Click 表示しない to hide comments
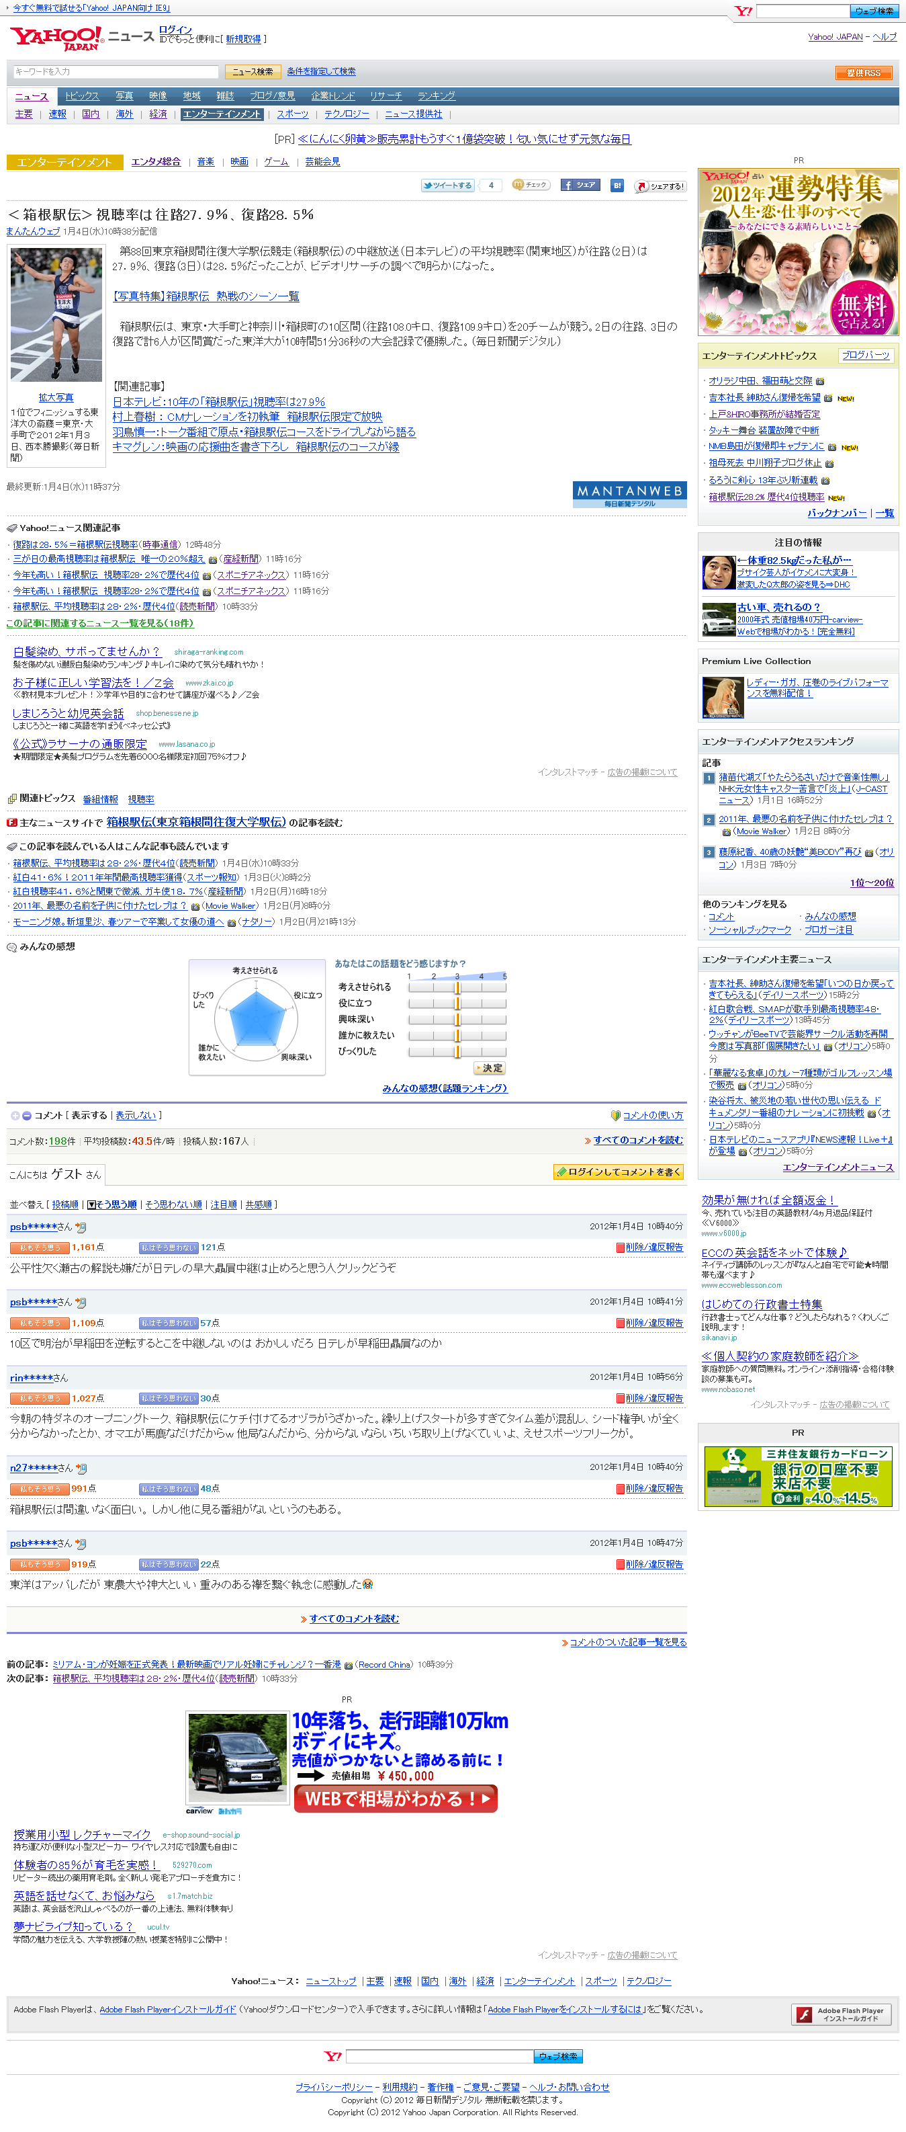The height and width of the screenshot is (2132, 906). tap(136, 1116)
